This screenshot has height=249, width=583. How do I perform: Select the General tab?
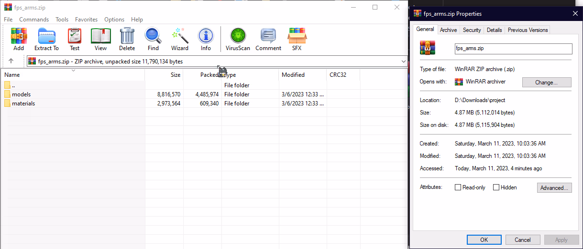[425, 29]
